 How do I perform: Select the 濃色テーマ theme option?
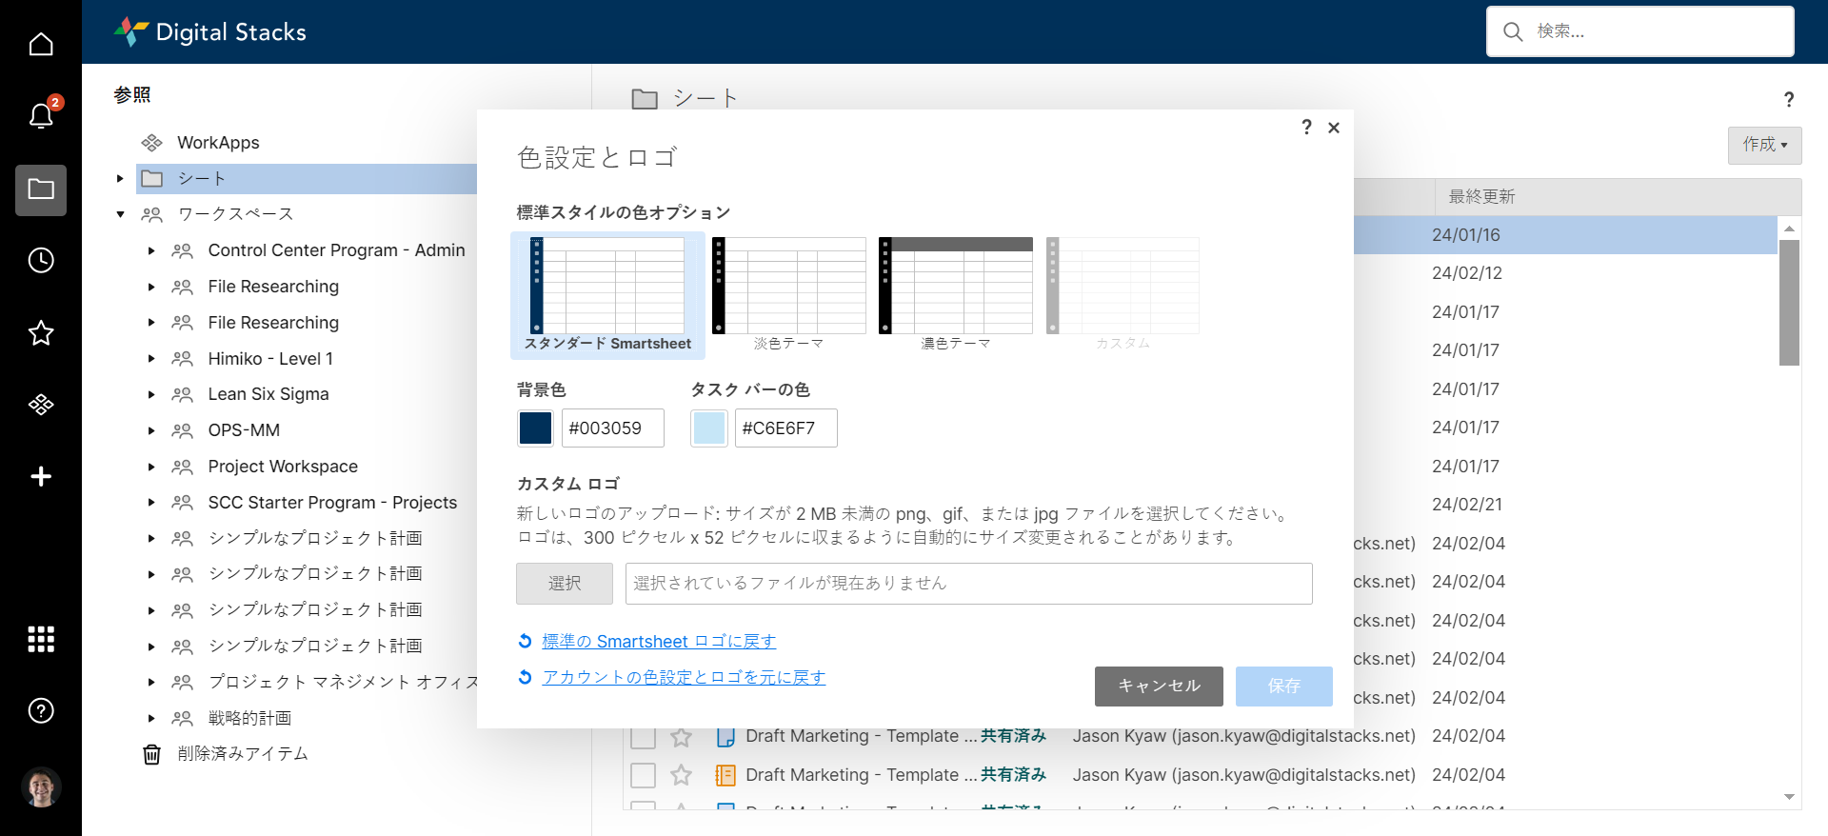pyautogui.click(x=955, y=295)
